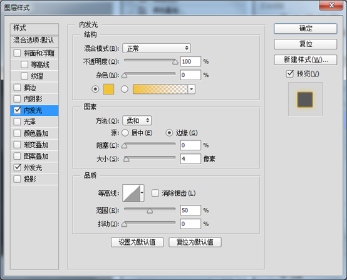Enable 等高线 sub-option checkbox in the styles list

(x=24, y=65)
